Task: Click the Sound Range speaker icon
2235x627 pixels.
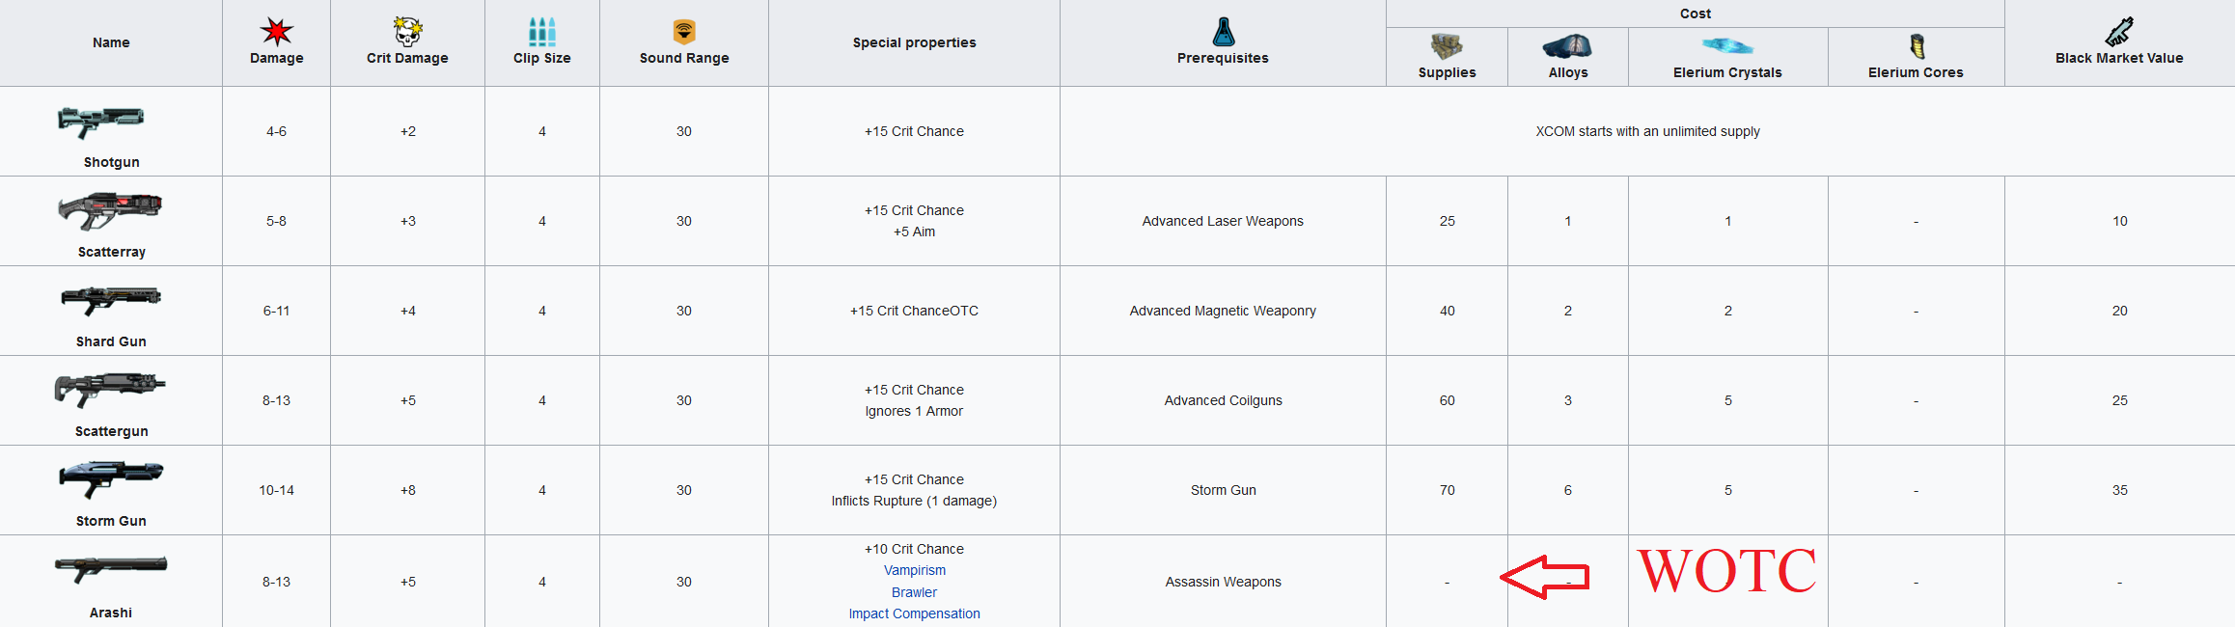Action: point(684,32)
